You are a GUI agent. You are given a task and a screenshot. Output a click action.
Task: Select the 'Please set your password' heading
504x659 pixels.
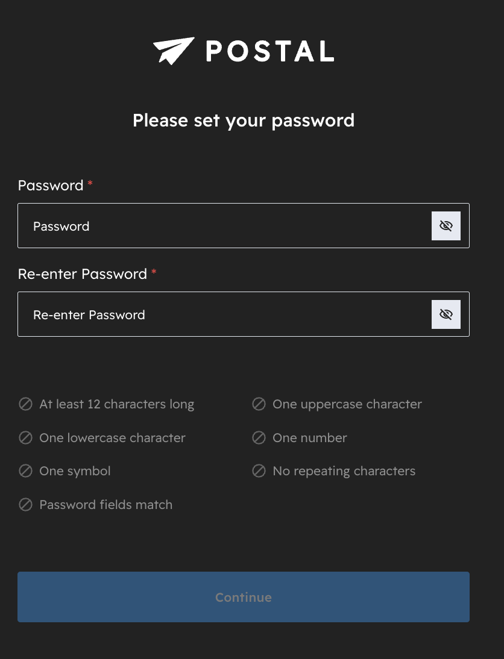click(244, 120)
